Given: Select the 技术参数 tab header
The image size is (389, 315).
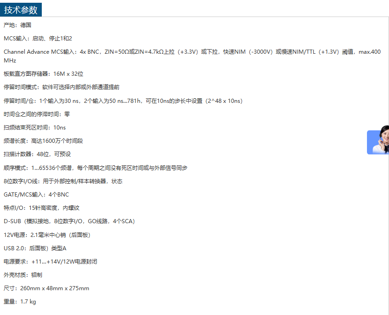Looking at the screenshot, I should pyautogui.click(x=21, y=10).
